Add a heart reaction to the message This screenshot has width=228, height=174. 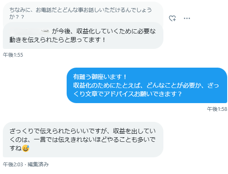(x=172, y=18)
